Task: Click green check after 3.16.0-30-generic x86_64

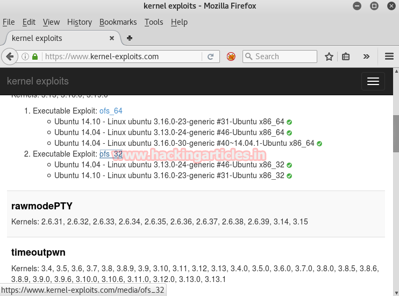Action: tap(319, 144)
